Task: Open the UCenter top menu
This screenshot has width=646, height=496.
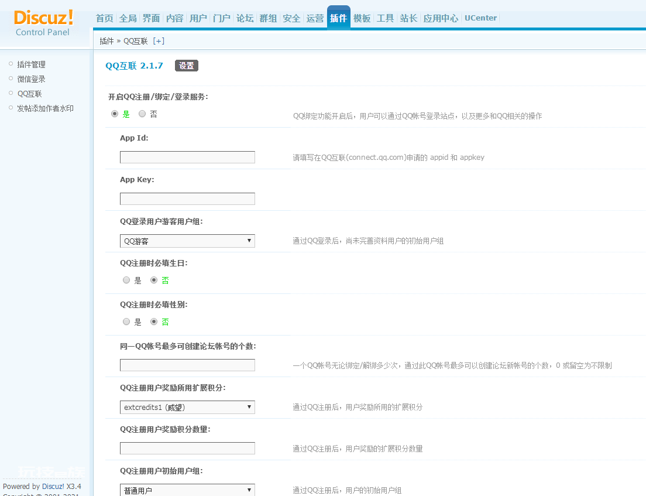Action: point(481,18)
